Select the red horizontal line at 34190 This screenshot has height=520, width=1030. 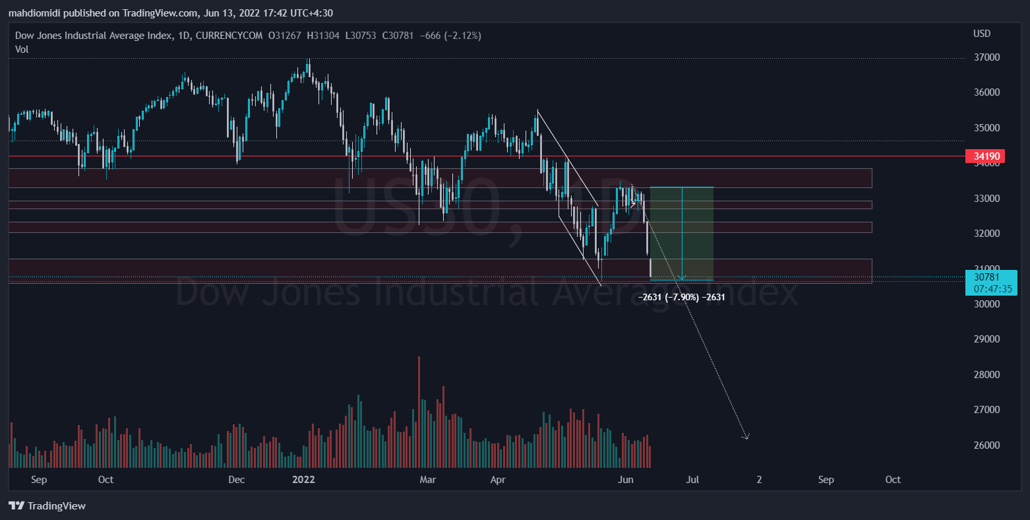[x=487, y=156]
